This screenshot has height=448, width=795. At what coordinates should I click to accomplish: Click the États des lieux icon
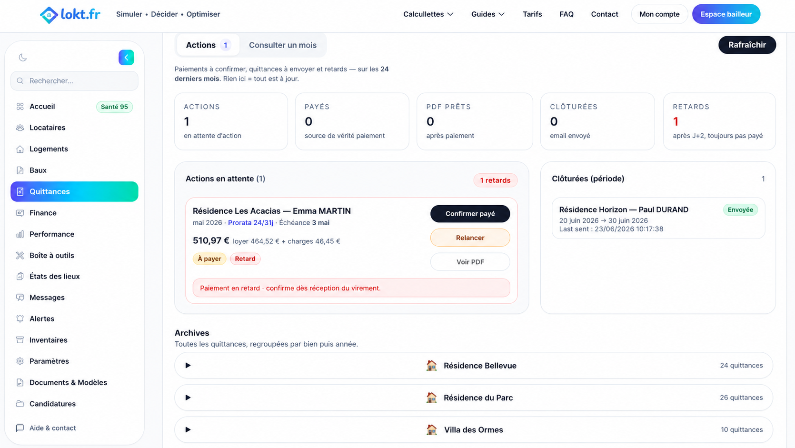point(20,277)
